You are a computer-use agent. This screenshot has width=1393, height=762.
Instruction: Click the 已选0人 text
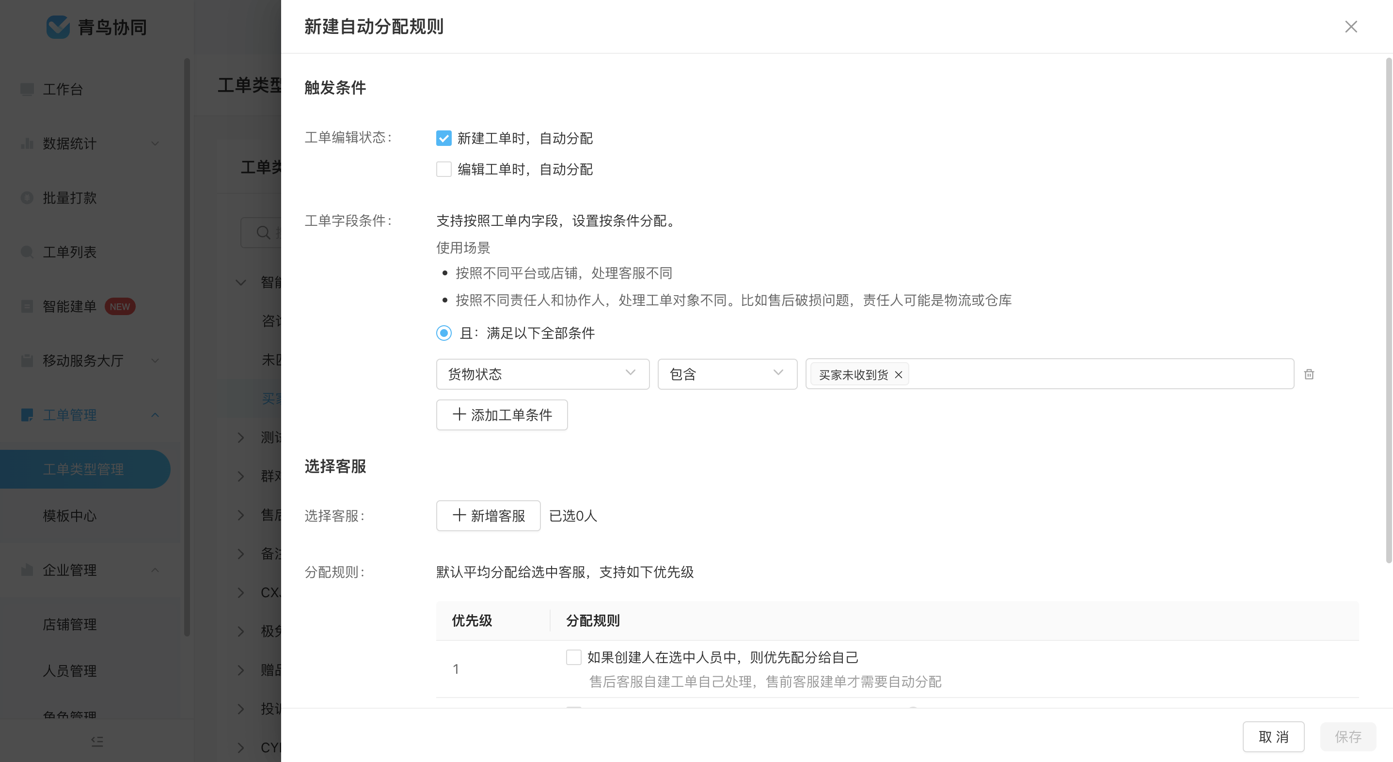[573, 516]
